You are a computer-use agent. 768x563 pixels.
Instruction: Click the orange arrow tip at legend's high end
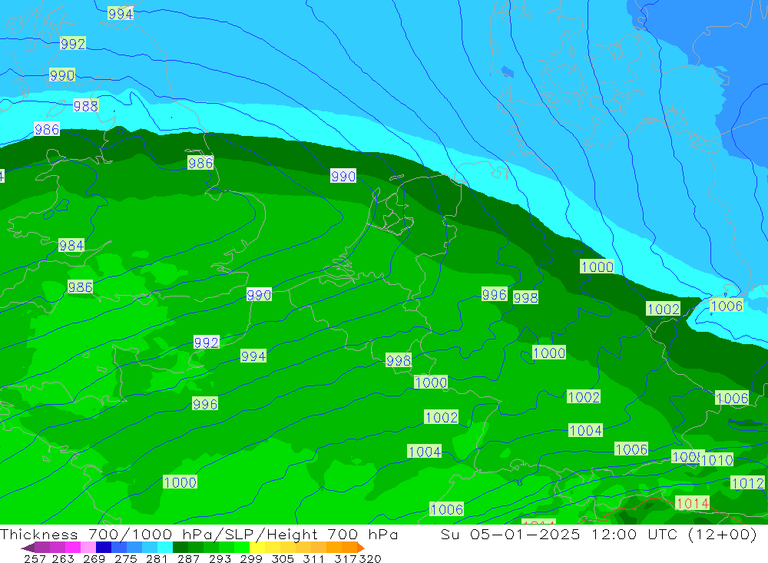[360, 548]
